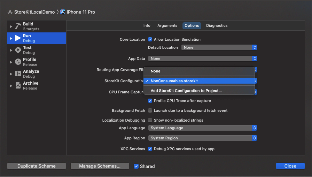Select the Run play icon

point(18,38)
